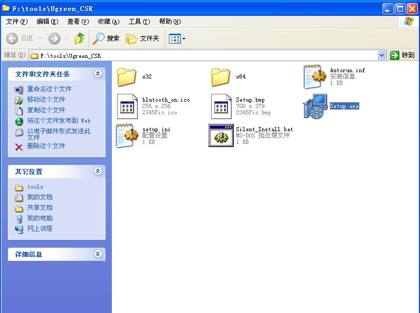Click the e-mail envelope task icon
Image resolution: width=420 pixels, height=313 pixels.
[x=19, y=132]
